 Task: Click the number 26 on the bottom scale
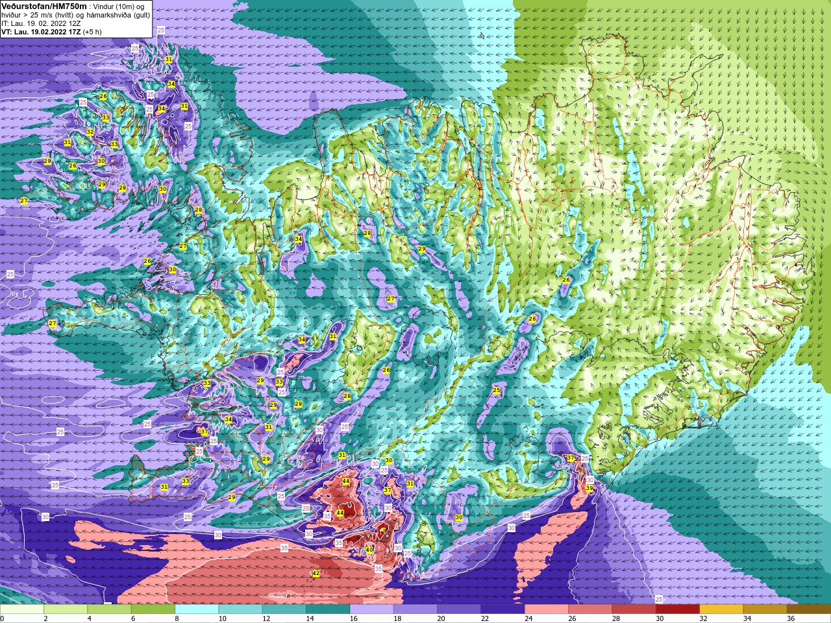572,618
